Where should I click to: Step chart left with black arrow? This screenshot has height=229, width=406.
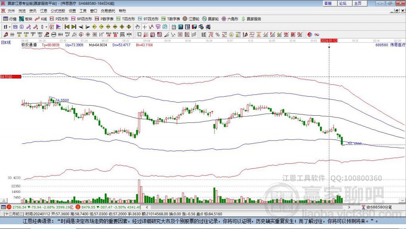81,27
